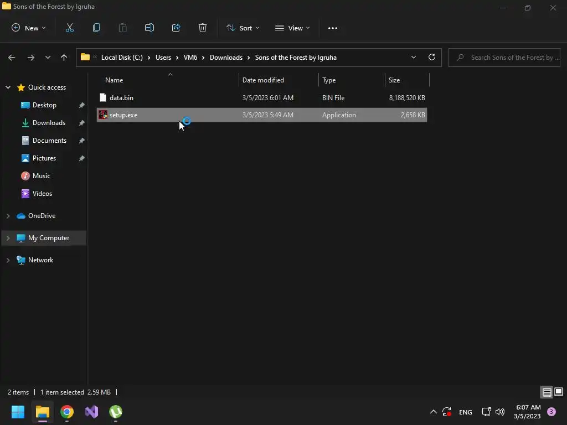Show recent locations dropdown chevron
The height and width of the screenshot is (425, 567).
pyautogui.click(x=48, y=58)
